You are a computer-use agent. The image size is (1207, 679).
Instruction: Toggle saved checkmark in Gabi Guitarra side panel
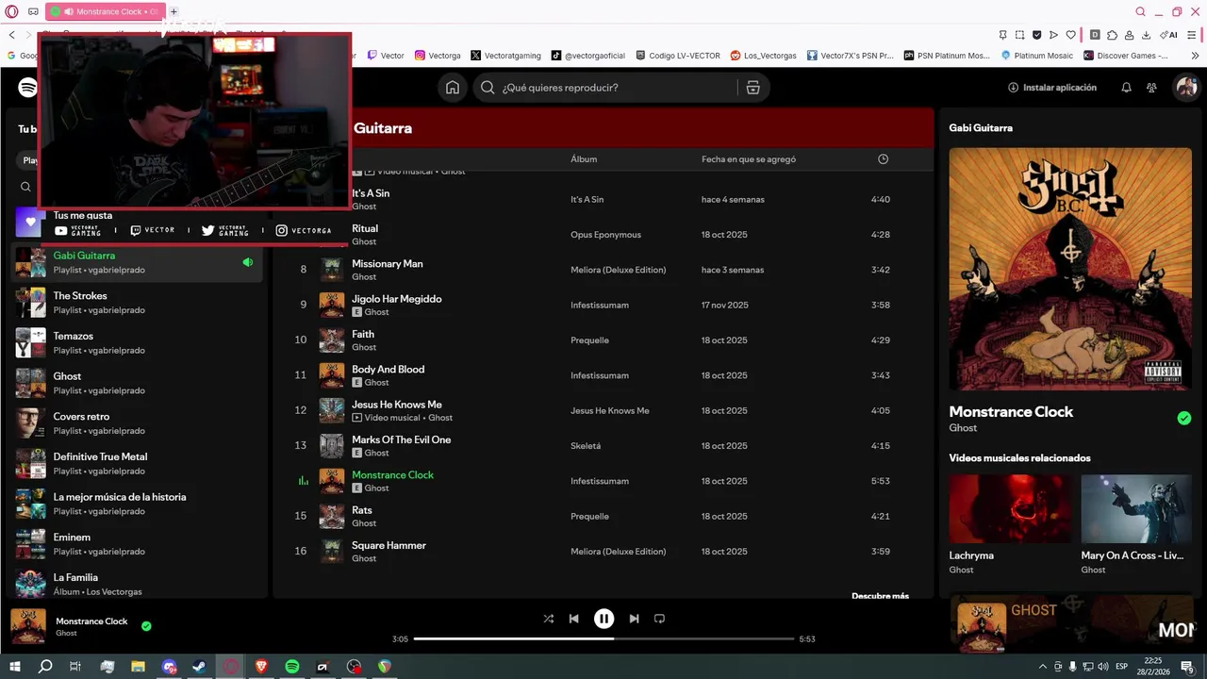click(1184, 418)
